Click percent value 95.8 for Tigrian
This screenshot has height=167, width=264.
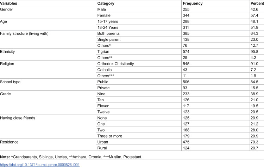(x=254, y=52)
